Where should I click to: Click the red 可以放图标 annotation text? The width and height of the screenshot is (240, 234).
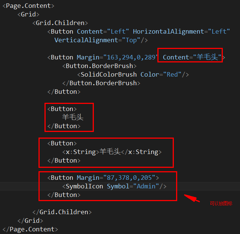tap(221, 203)
